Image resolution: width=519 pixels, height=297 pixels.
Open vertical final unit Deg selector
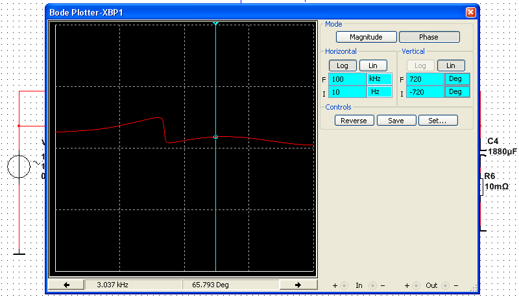(457, 79)
